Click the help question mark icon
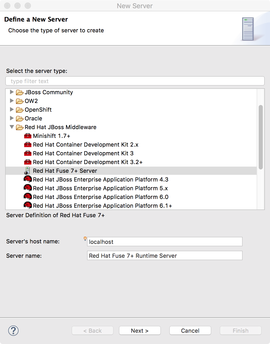 coord(13,331)
